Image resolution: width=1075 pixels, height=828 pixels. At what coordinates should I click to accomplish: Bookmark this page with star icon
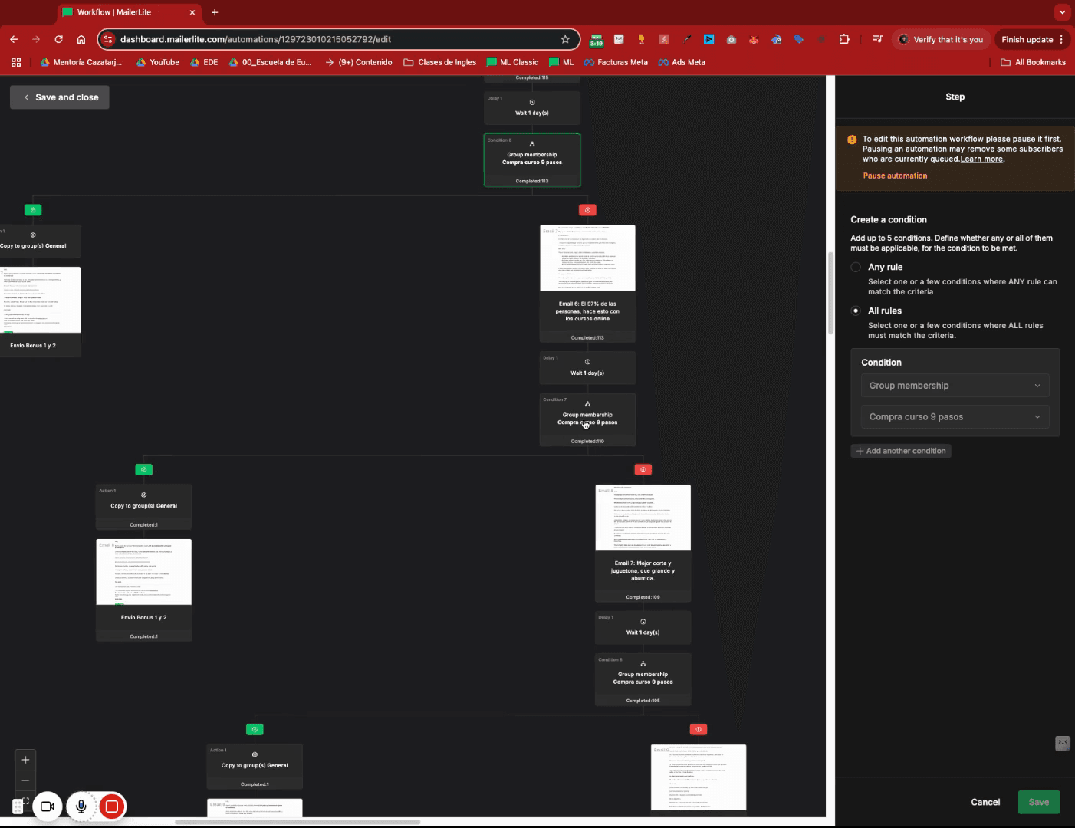(x=565, y=39)
